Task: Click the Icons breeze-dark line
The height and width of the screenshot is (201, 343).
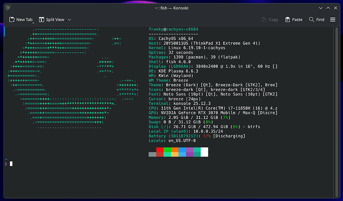Action: click(x=207, y=90)
